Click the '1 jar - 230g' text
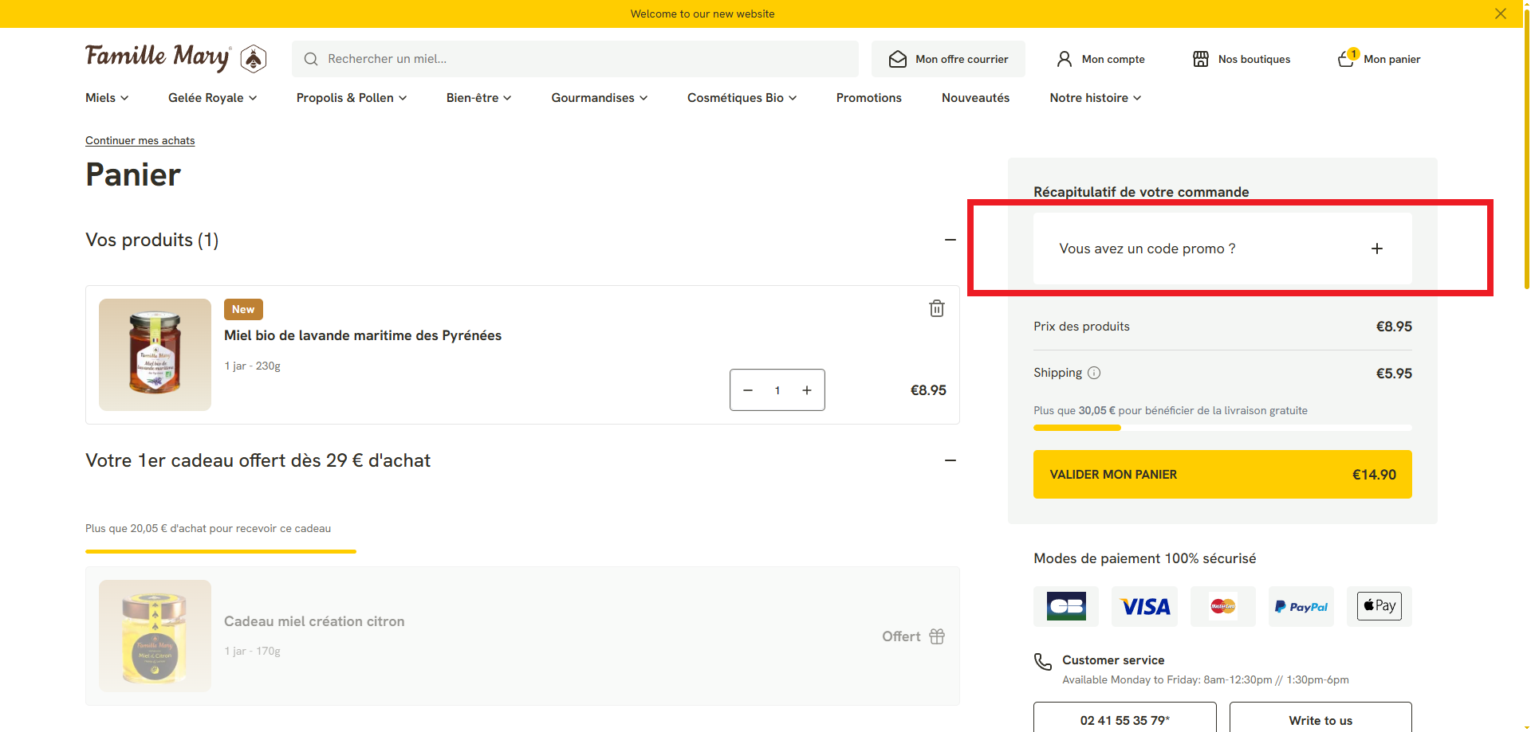 pyautogui.click(x=252, y=366)
